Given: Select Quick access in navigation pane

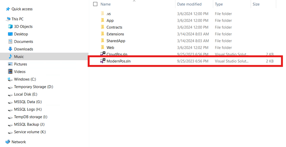Looking at the screenshot, I should pyautogui.click(x=22, y=9).
